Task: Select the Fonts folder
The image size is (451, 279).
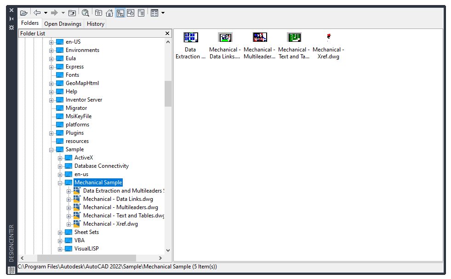Action: click(72, 75)
